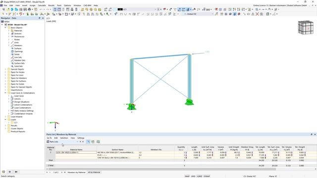Select LC1 under Loads in the navigator
The width and height of the screenshot is (317, 178).
[15, 123]
